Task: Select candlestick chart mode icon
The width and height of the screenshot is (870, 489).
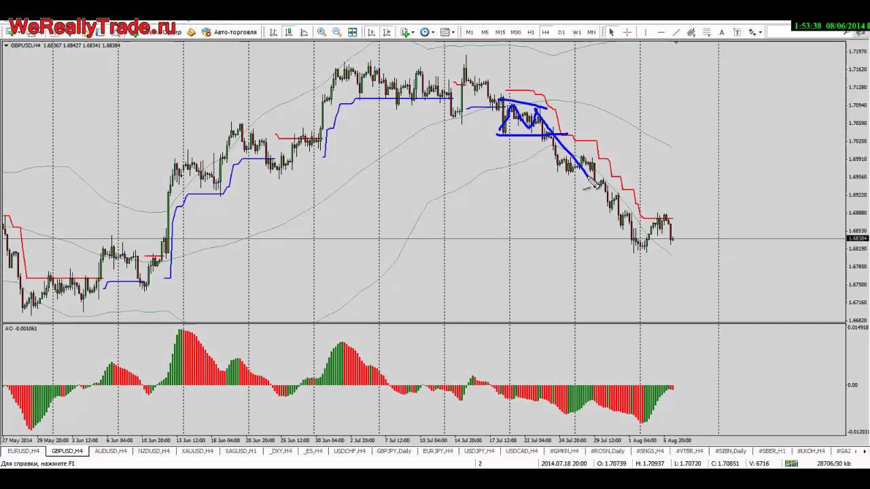Action: 289,32
